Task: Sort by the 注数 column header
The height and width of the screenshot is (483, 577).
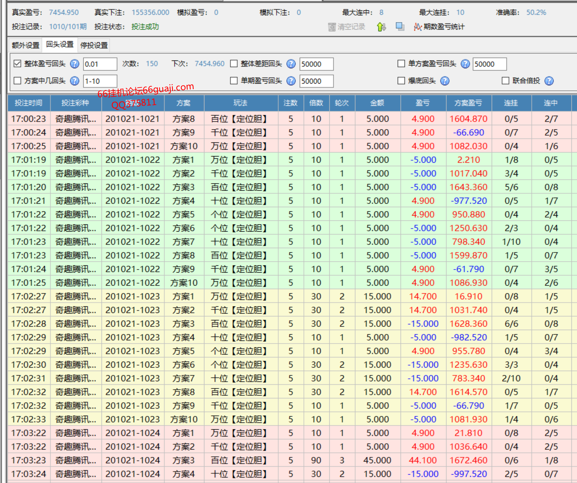Action: 291,103
